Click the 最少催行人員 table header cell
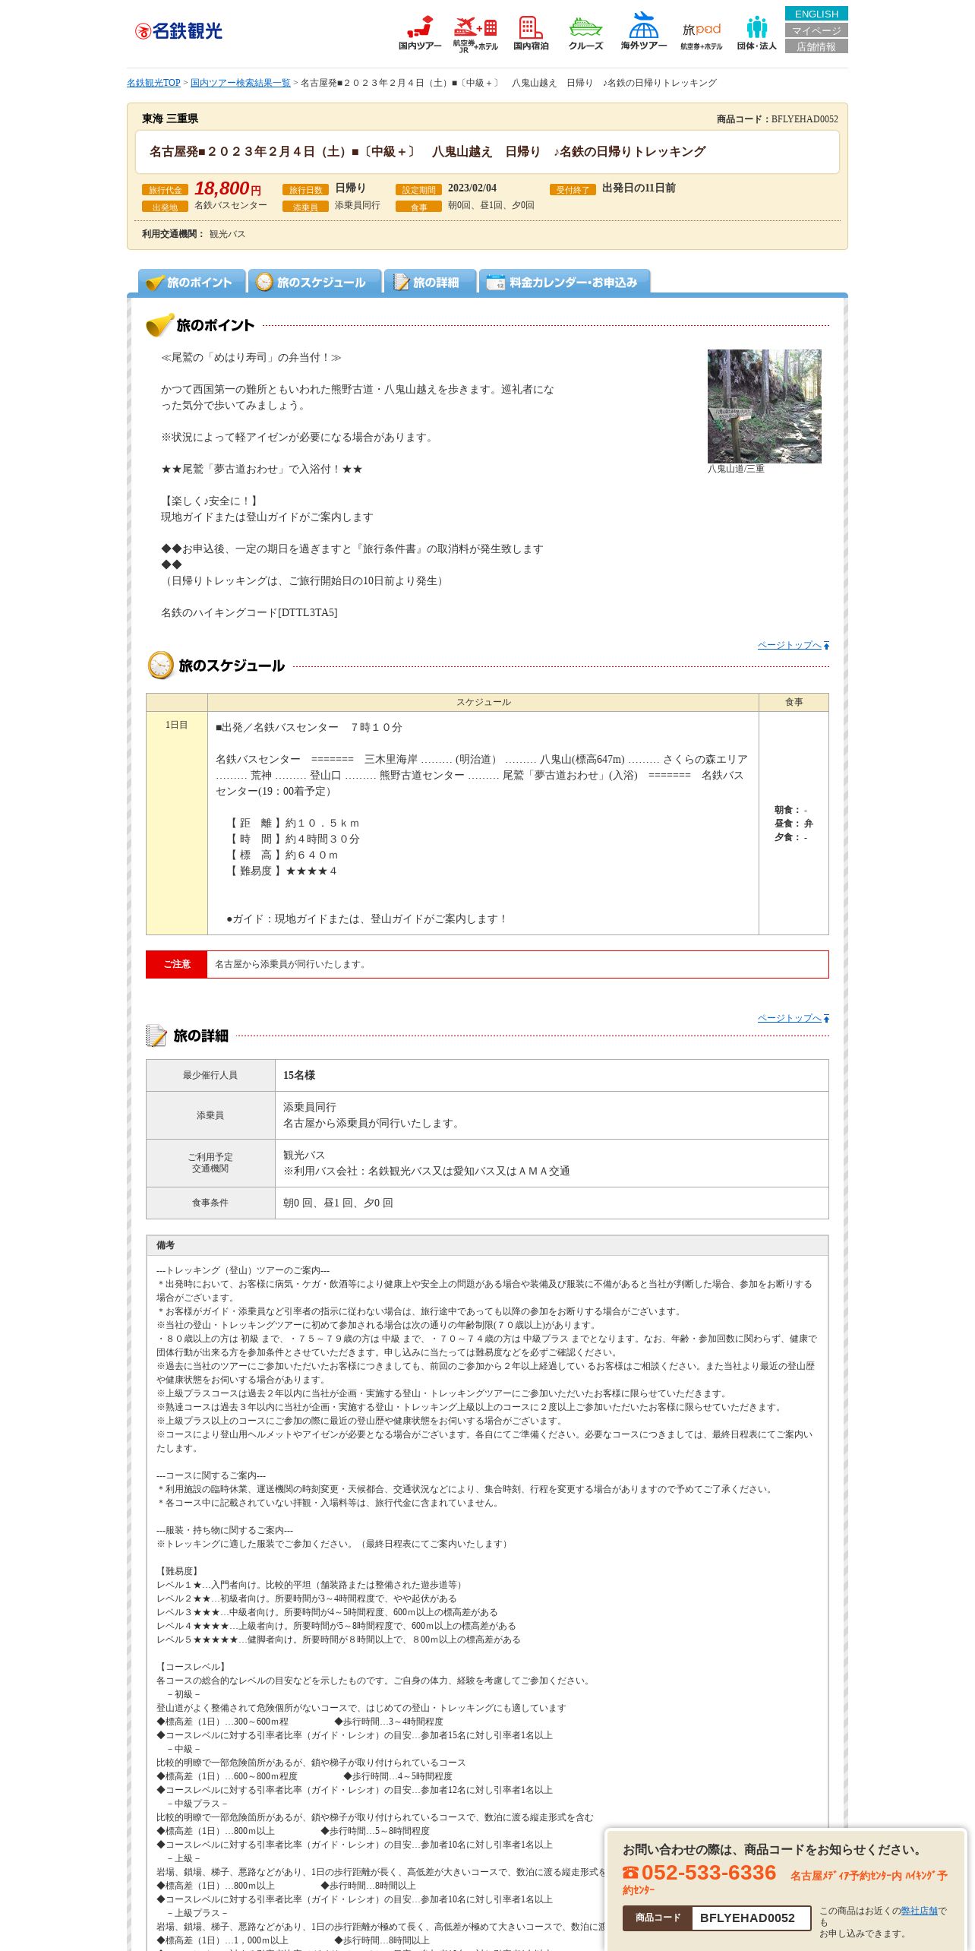This screenshot has width=975, height=1951. [210, 1075]
